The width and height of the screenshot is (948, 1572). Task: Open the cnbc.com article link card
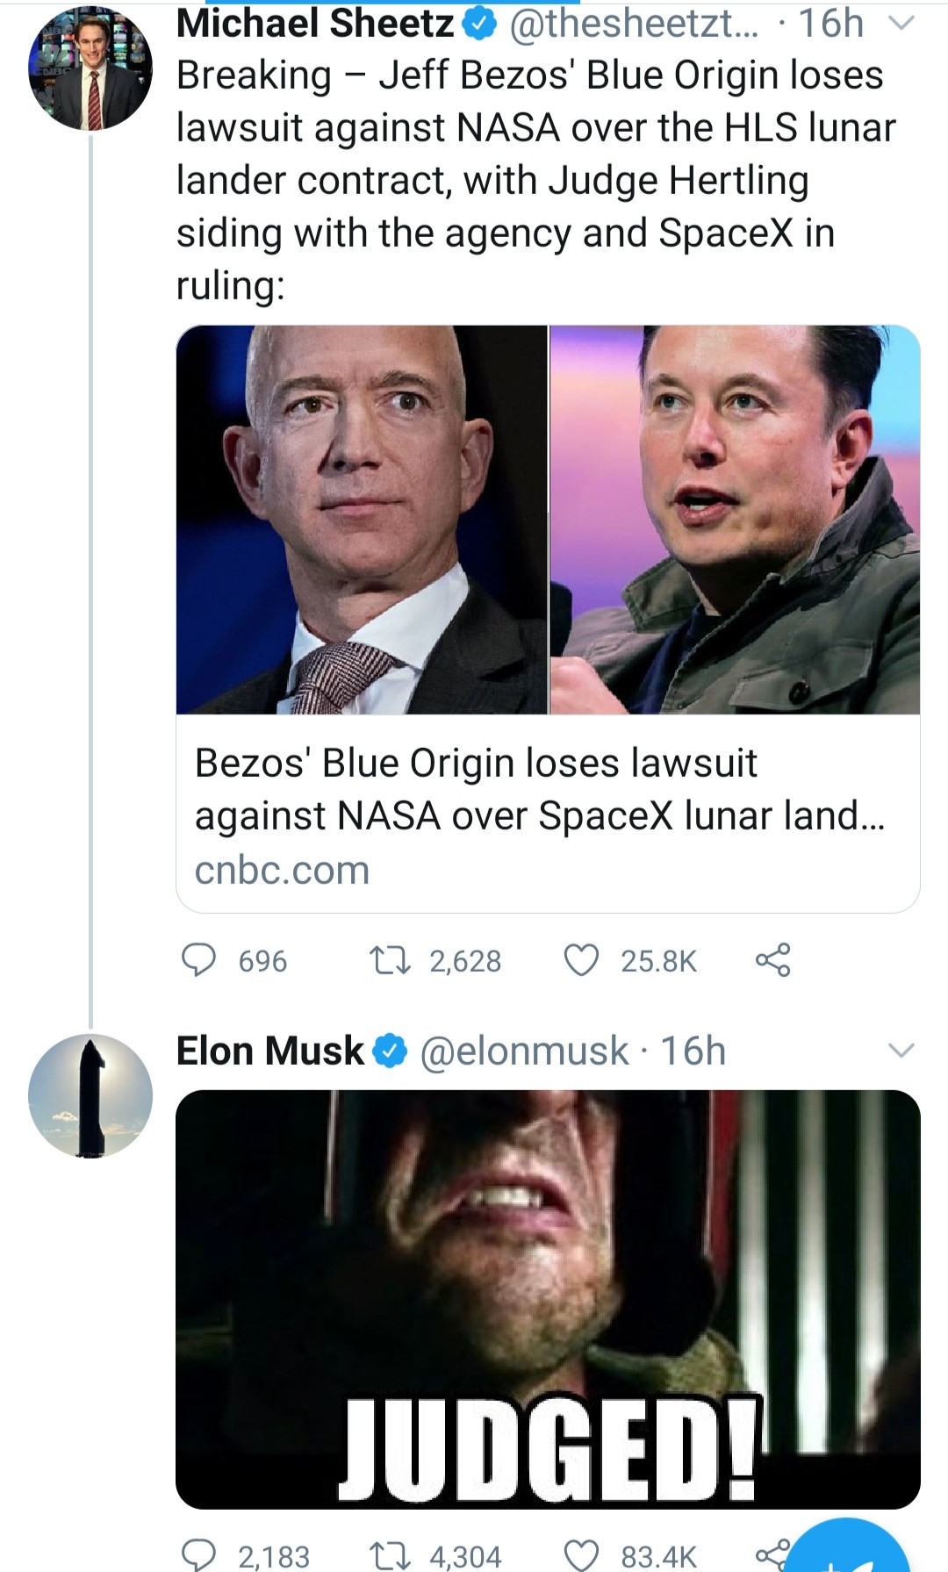coord(548,815)
